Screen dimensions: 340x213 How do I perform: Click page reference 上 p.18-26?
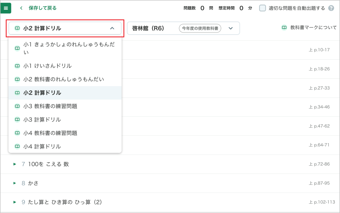coord(319,69)
